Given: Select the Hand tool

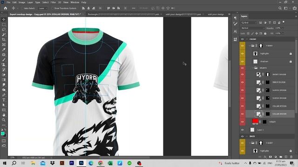Looking at the screenshot, I should (x=4, y=115).
